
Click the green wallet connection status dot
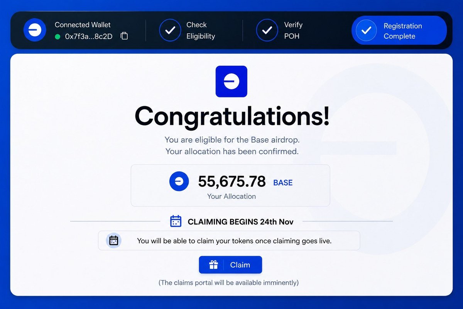click(58, 37)
